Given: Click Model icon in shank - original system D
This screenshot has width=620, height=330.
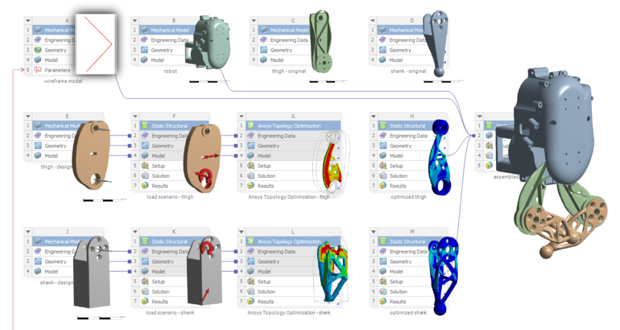Looking at the screenshot, I should coord(382,60).
